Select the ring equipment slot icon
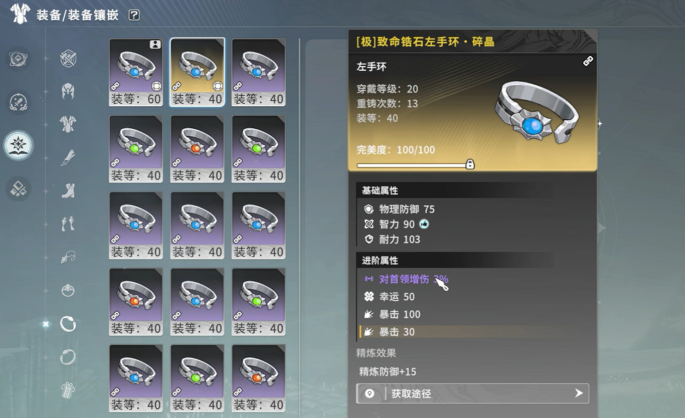685x418 pixels. pyautogui.click(x=68, y=290)
